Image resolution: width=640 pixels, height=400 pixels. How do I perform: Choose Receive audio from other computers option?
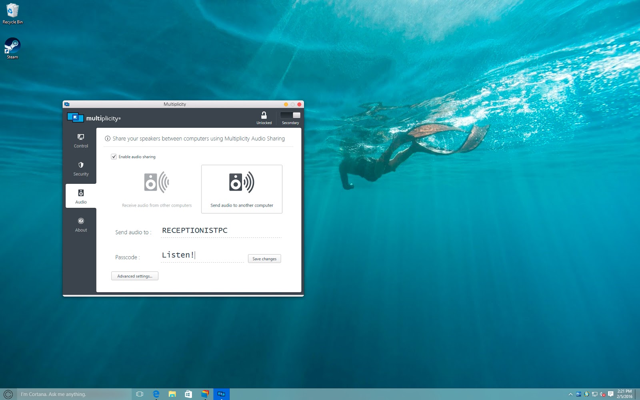click(x=157, y=189)
